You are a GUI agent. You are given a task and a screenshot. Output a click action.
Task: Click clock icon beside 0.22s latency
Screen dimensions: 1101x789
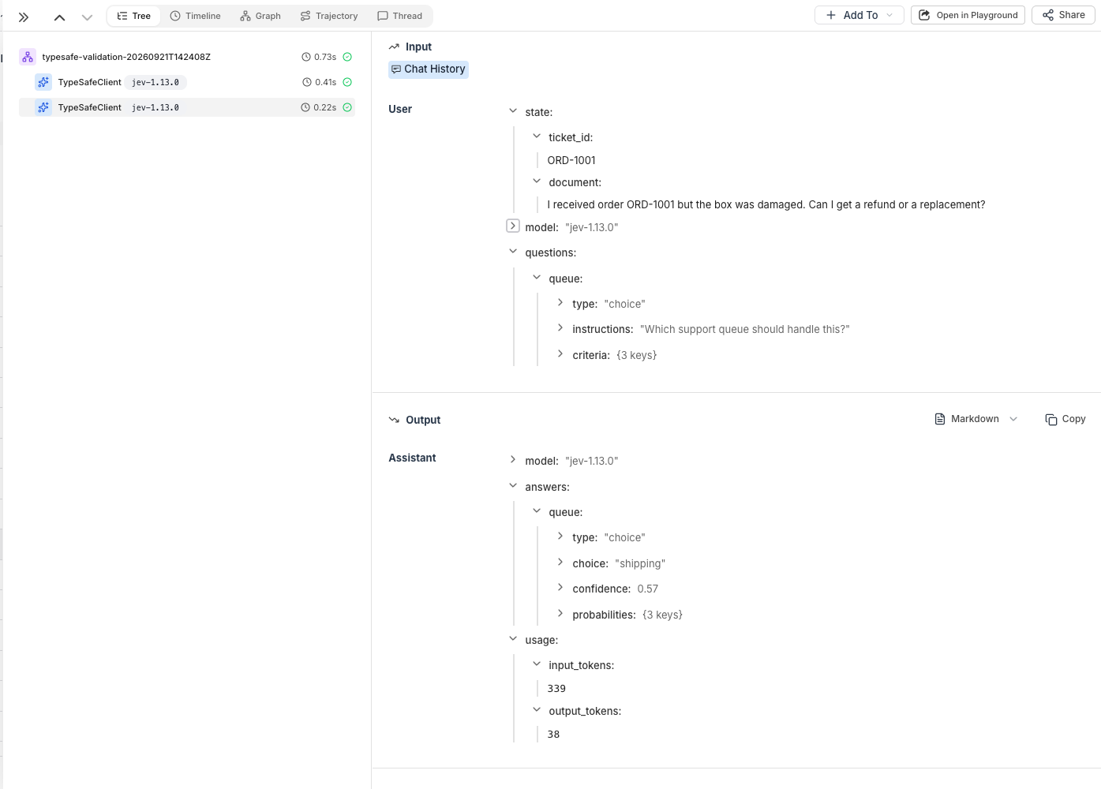(x=305, y=107)
